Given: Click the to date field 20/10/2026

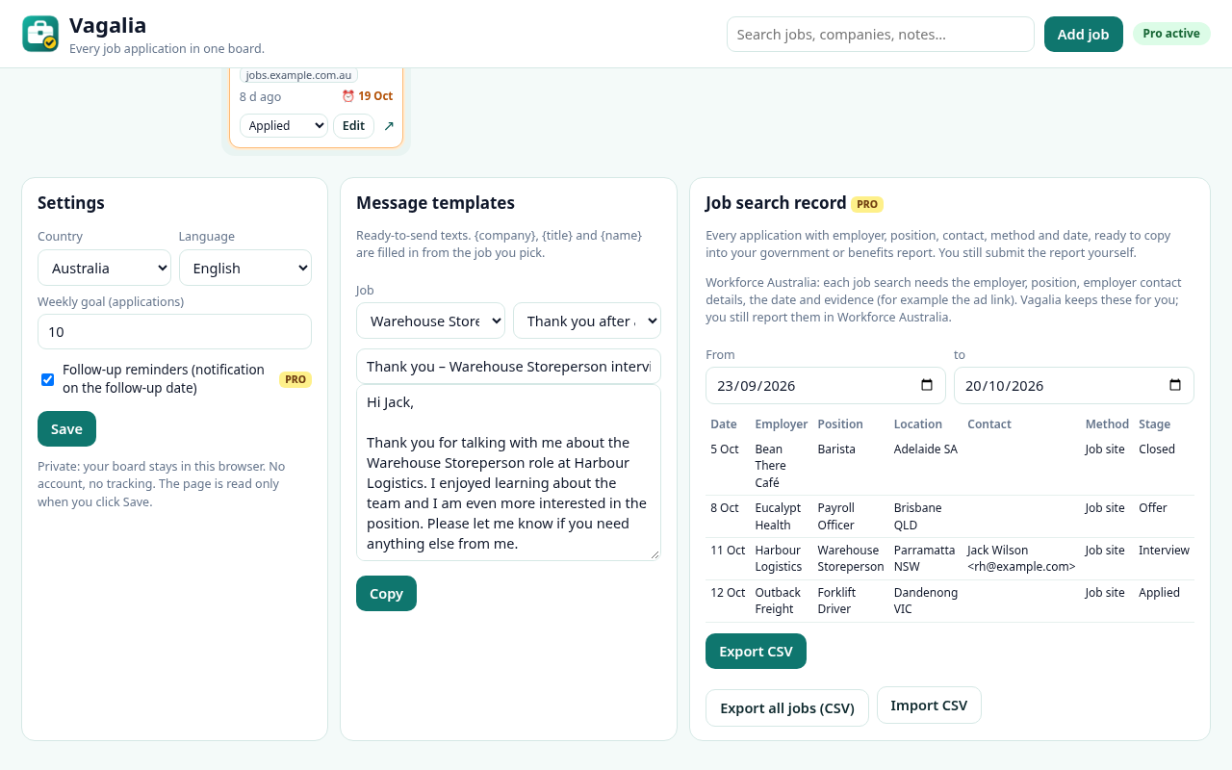Looking at the screenshot, I should pyautogui.click(x=1074, y=385).
